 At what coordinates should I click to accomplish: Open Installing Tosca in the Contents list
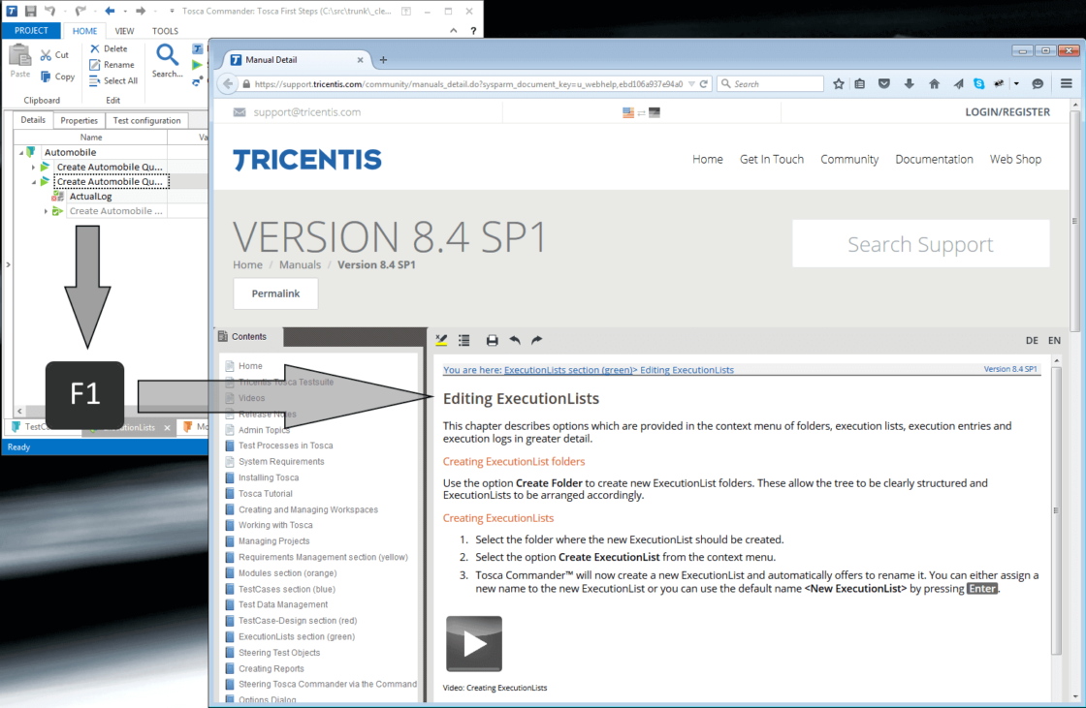pyautogui.click(x=269, y=477)
